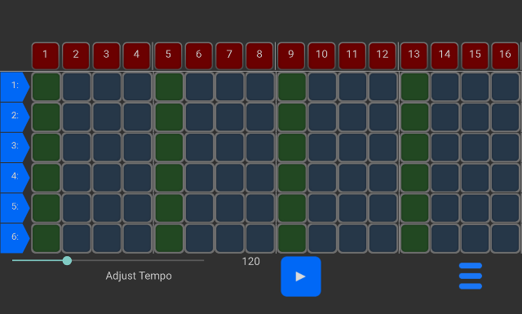
Task: Click the tempo value 120
Action: (x=251, y=261)
